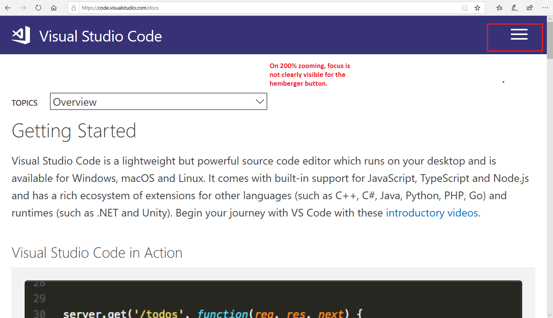Click the introductory videos link
553x318 pixels.
pos(432,213)
